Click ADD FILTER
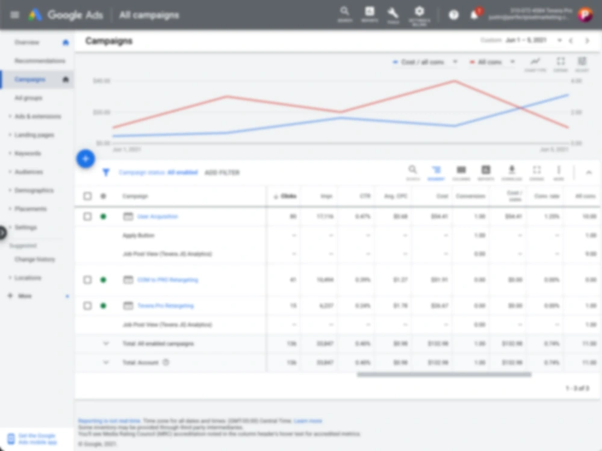The image size is (602, 451). (222, 173)
